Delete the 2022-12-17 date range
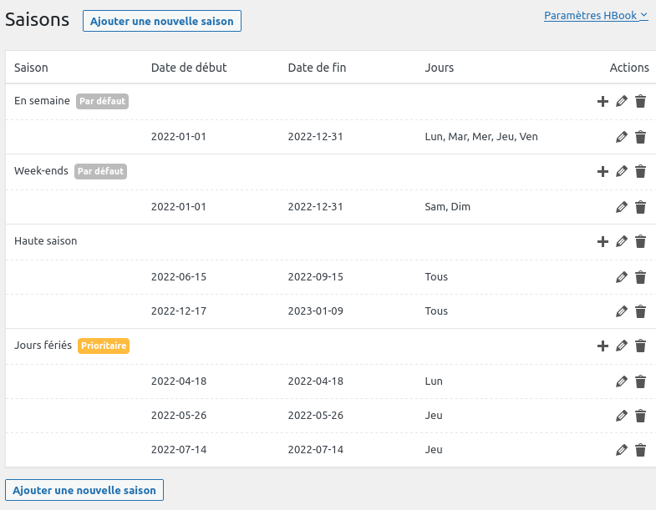 641,311
